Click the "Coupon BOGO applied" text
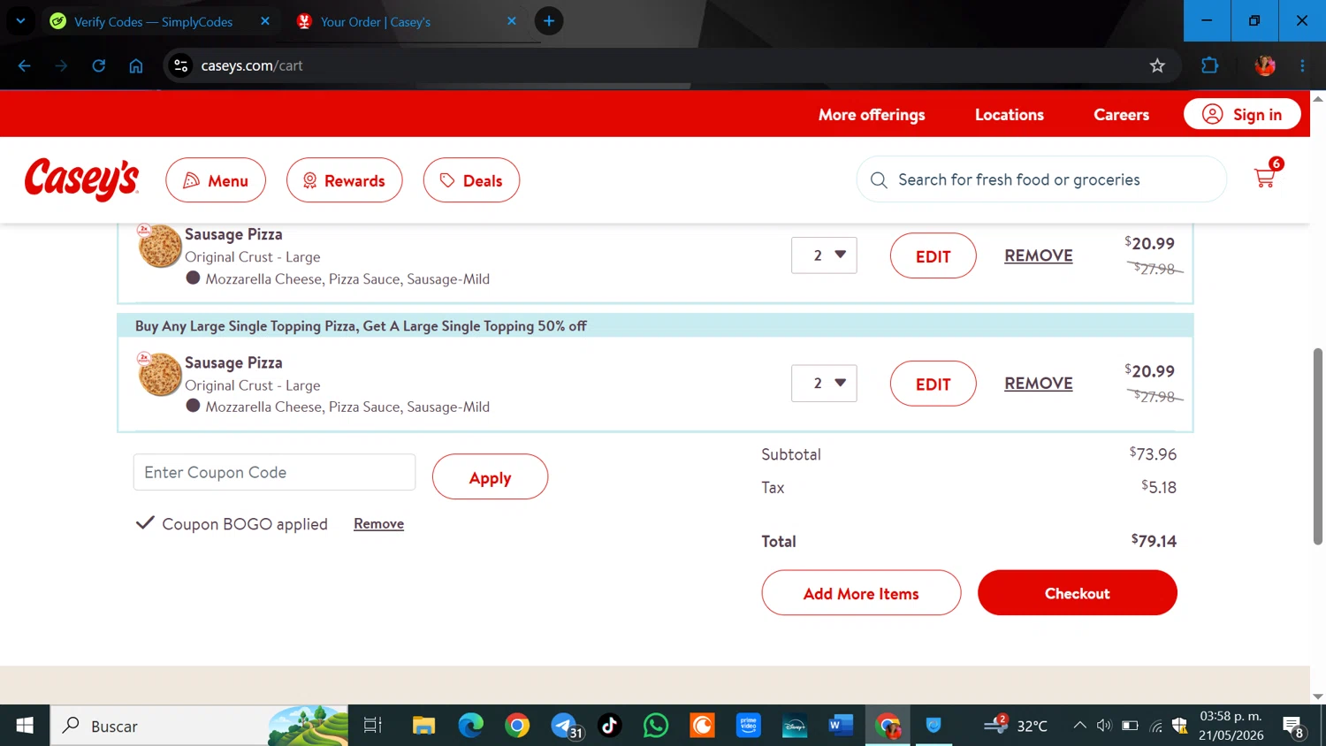This screenshot has width=1326, height=746. click(245, 524)
